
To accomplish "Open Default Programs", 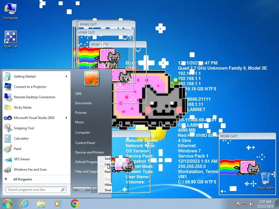I will [x=86, y=162].
